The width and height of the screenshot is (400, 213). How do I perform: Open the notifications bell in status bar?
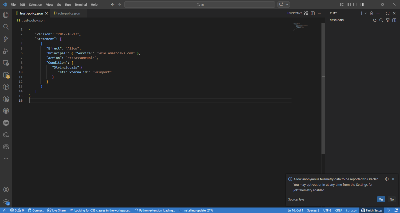point(396,210)
